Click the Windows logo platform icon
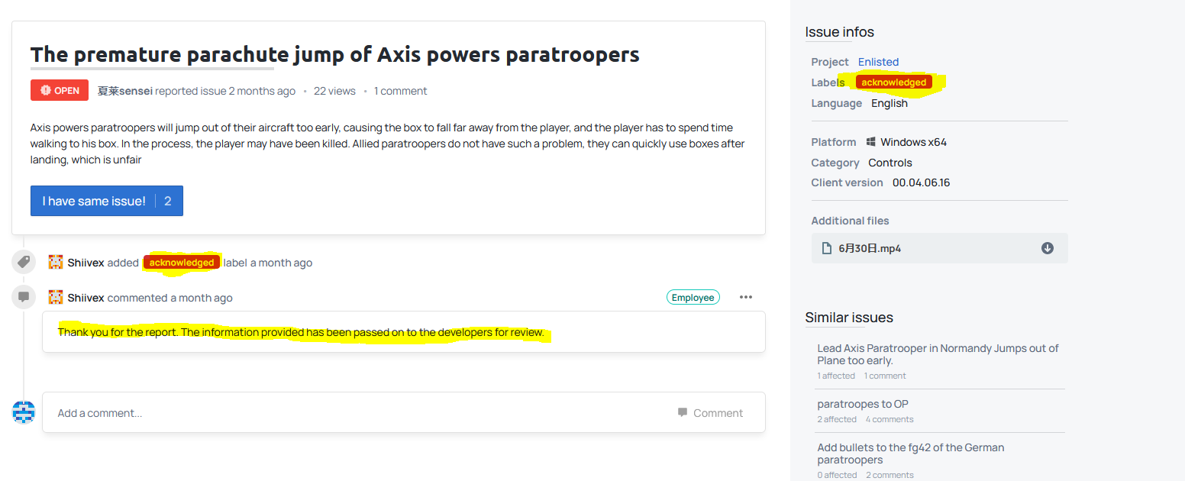 (871, 142)
